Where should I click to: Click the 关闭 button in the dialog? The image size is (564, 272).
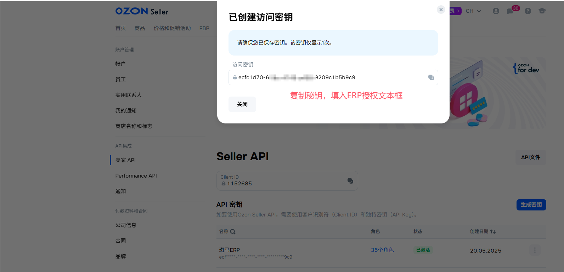[242, 104]
